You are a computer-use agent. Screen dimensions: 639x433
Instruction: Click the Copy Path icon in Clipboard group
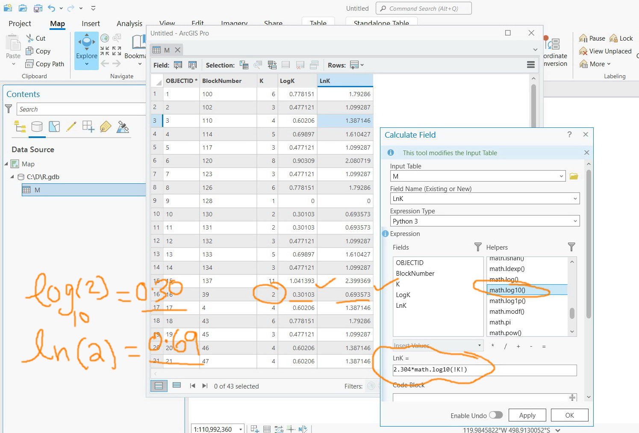pos(28,64)
